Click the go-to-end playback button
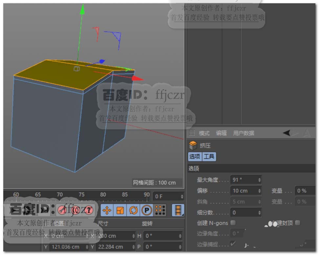The width and height of the screenshot is (319, 255). coord(44,210)
